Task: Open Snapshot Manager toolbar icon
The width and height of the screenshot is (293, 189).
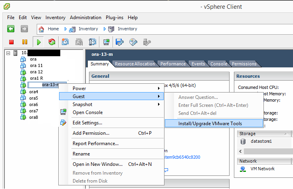Action: tap(93, 42)
